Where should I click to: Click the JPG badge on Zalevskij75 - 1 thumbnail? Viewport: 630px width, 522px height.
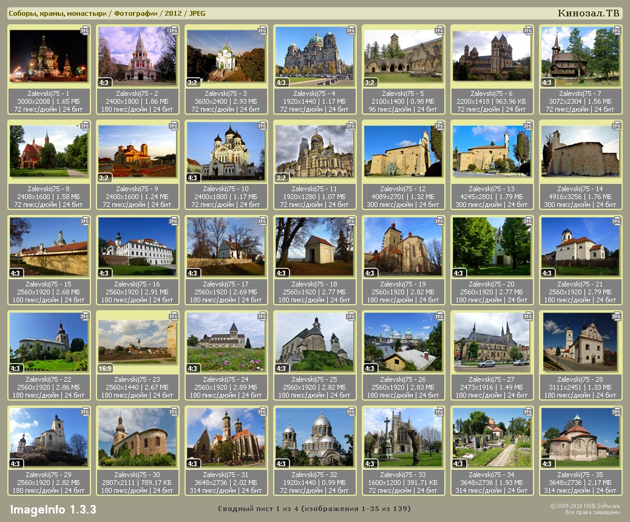[85, 30]
